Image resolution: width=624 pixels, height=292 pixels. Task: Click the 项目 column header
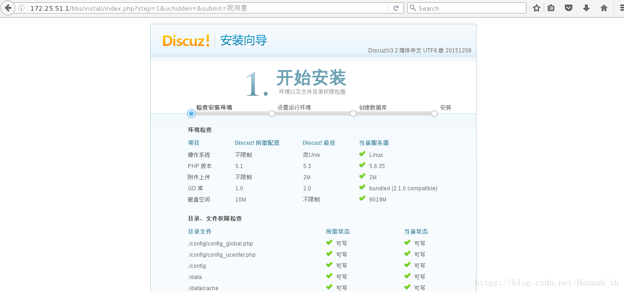coord(194,143)
